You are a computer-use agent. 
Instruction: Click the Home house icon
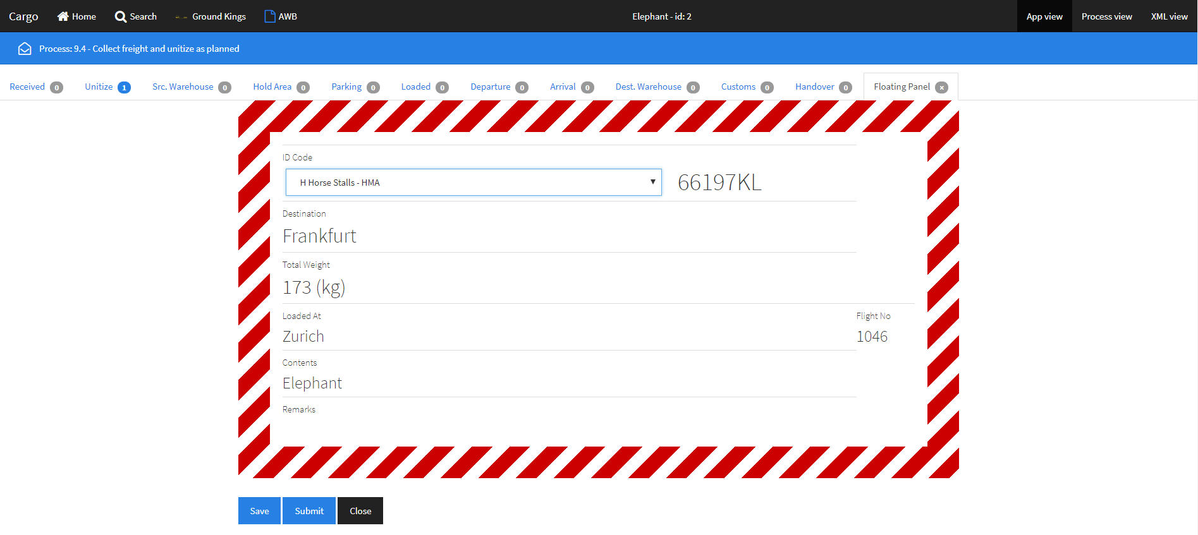[63, 16]
